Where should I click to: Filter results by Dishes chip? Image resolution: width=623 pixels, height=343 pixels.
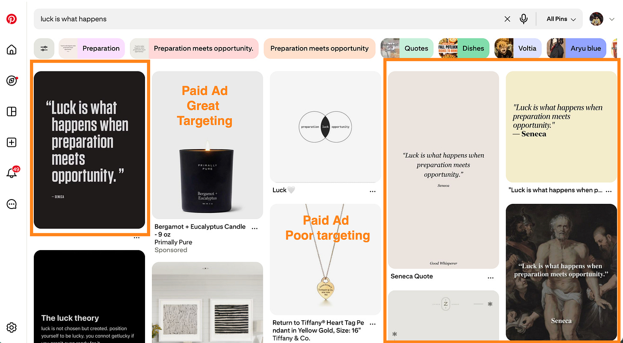tap(464, 48)
